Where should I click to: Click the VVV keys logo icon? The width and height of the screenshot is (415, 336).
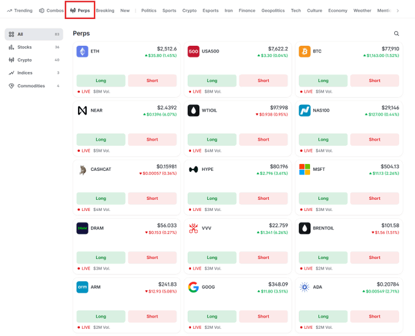pos(193,228)
